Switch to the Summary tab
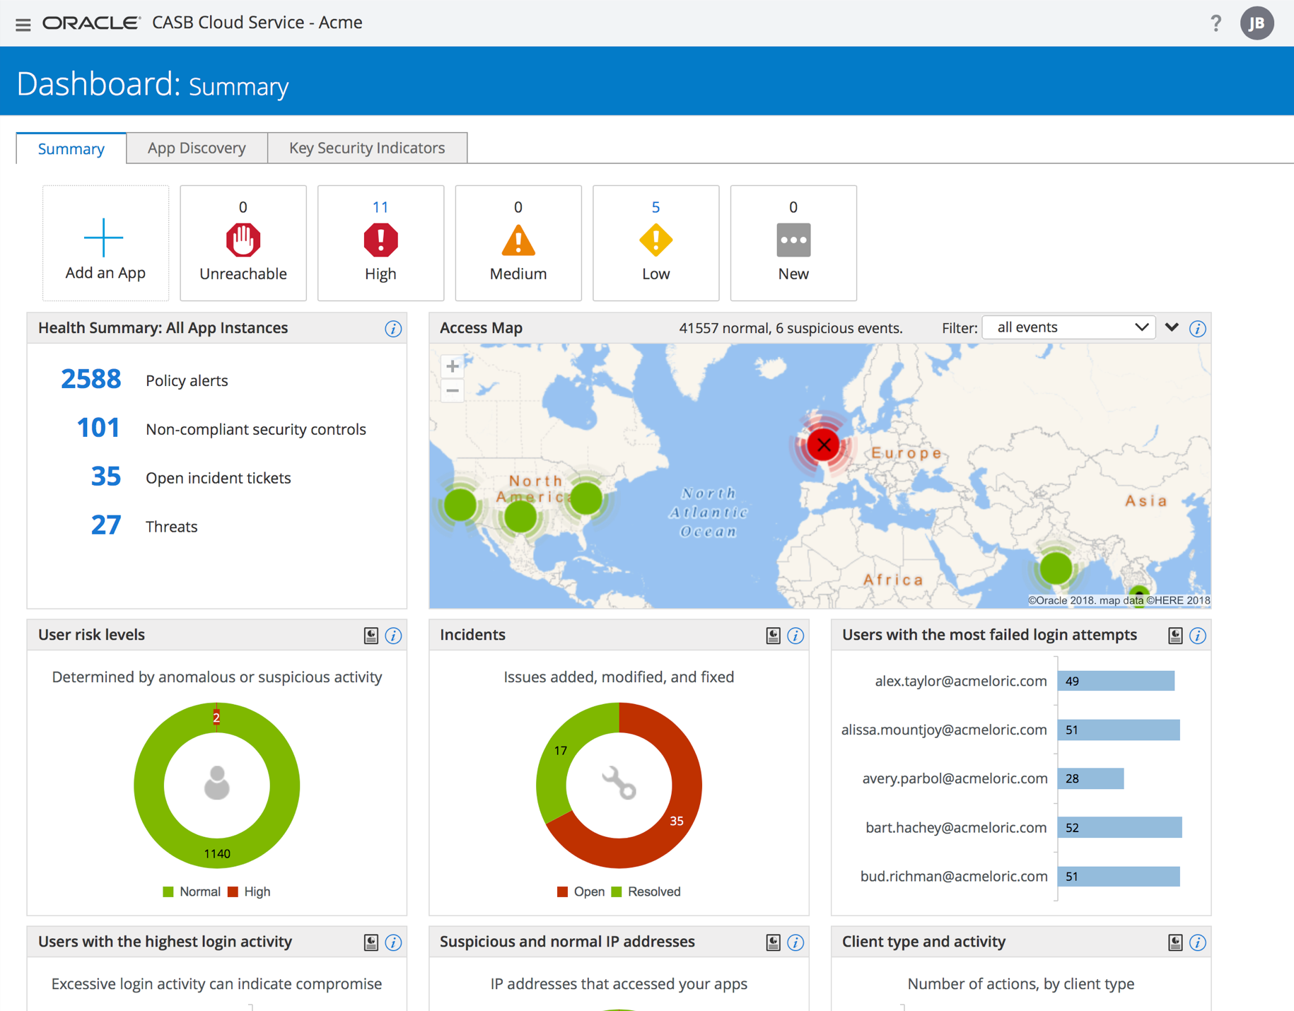 (x=71, y=148)
